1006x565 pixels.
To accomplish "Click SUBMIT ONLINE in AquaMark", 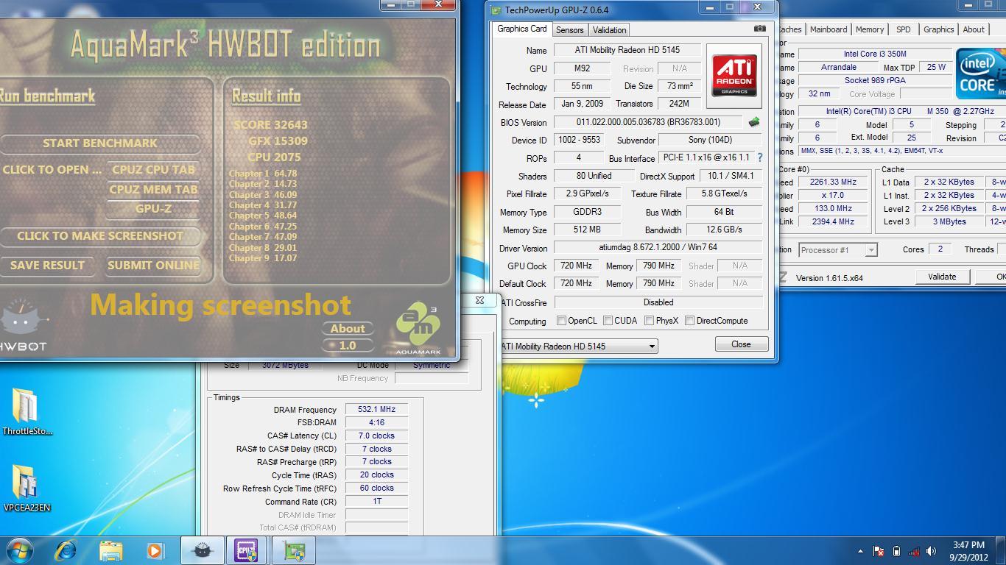I will (153, 265).
